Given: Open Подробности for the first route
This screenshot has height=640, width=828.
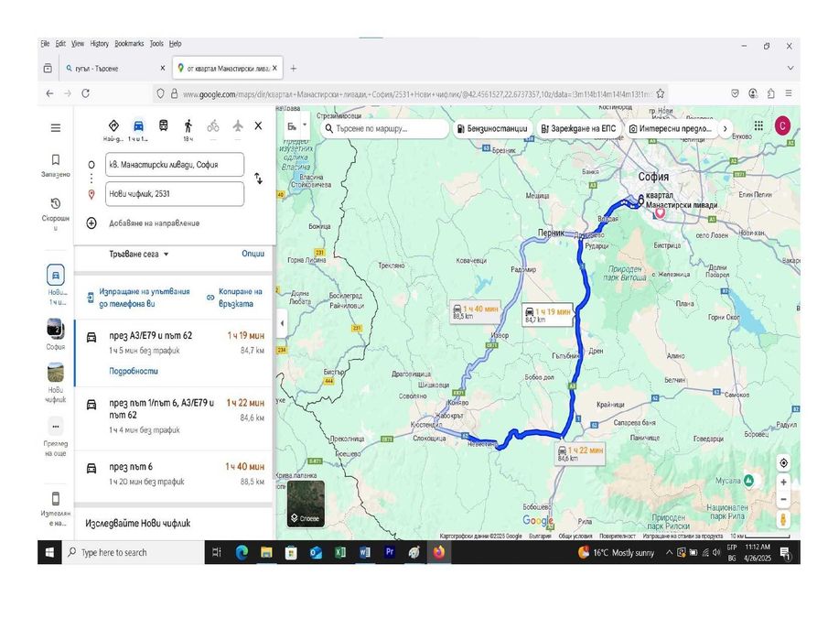Looking at the screenshot, I should point(134,371).
